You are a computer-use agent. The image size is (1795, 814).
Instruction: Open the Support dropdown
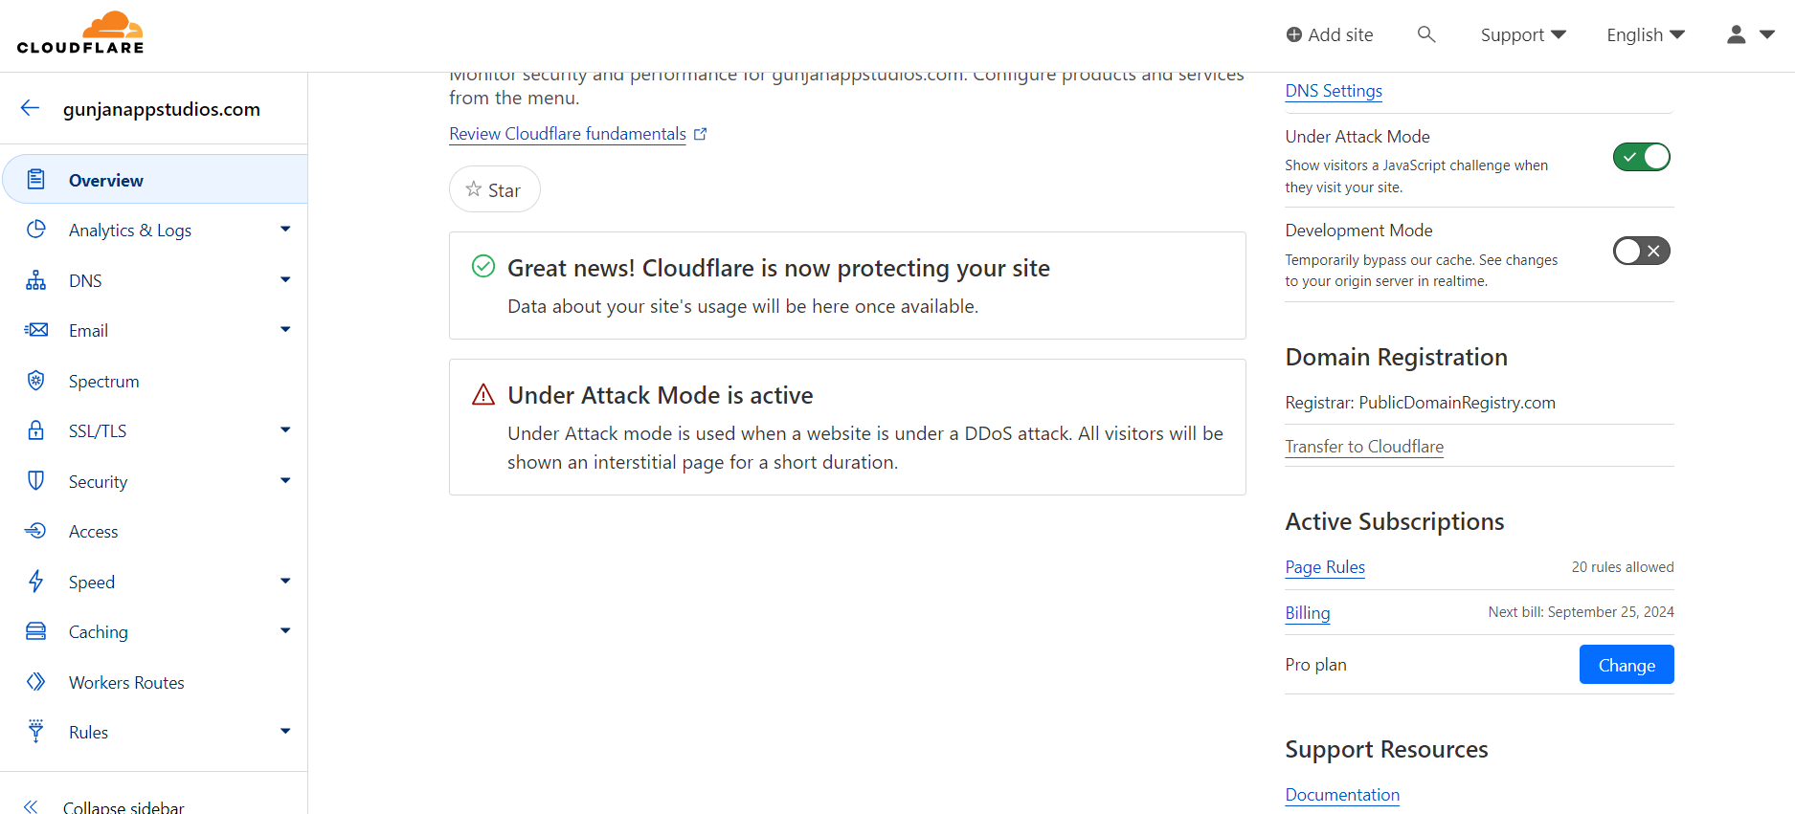pyautogui.click(x=1522, y=34)
